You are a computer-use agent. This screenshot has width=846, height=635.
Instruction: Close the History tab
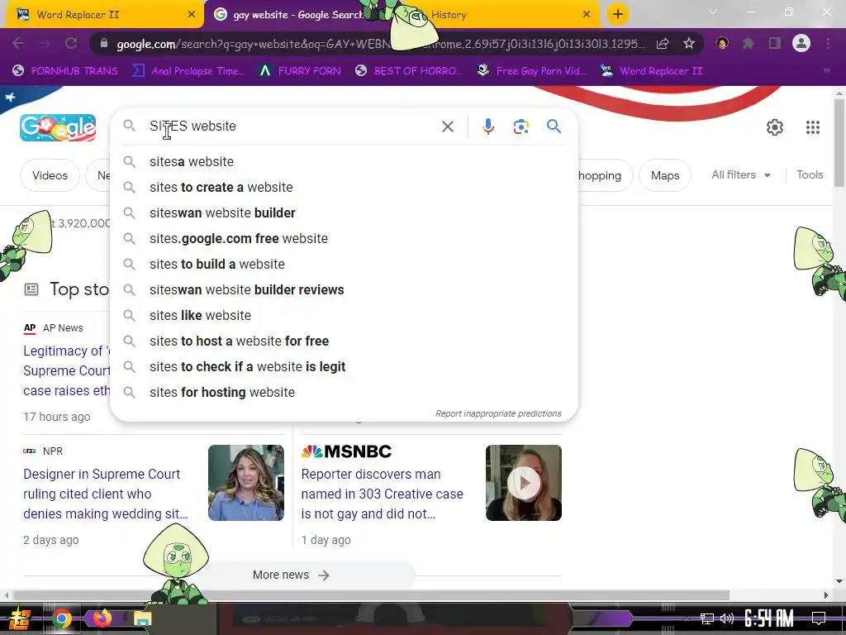(x=587, y=15)
